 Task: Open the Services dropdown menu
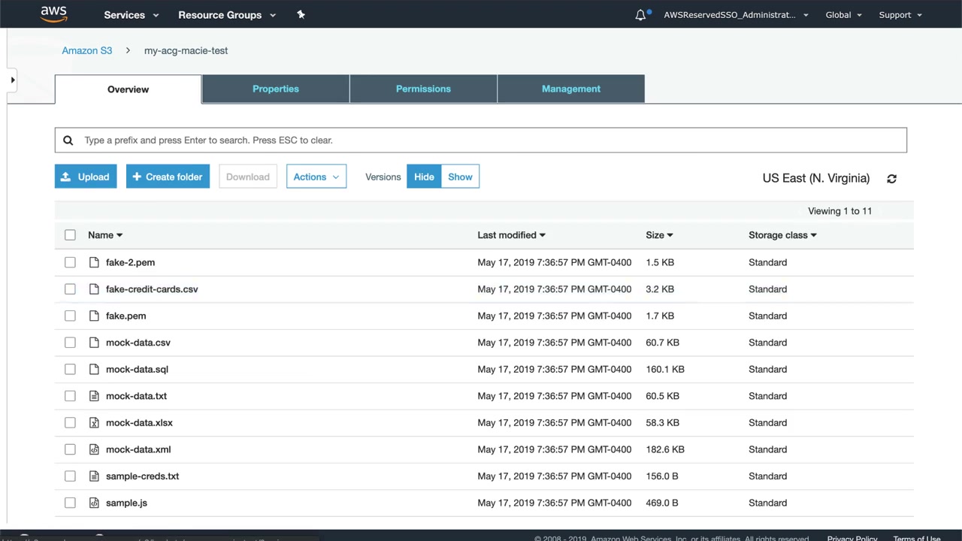pos(132,15)
